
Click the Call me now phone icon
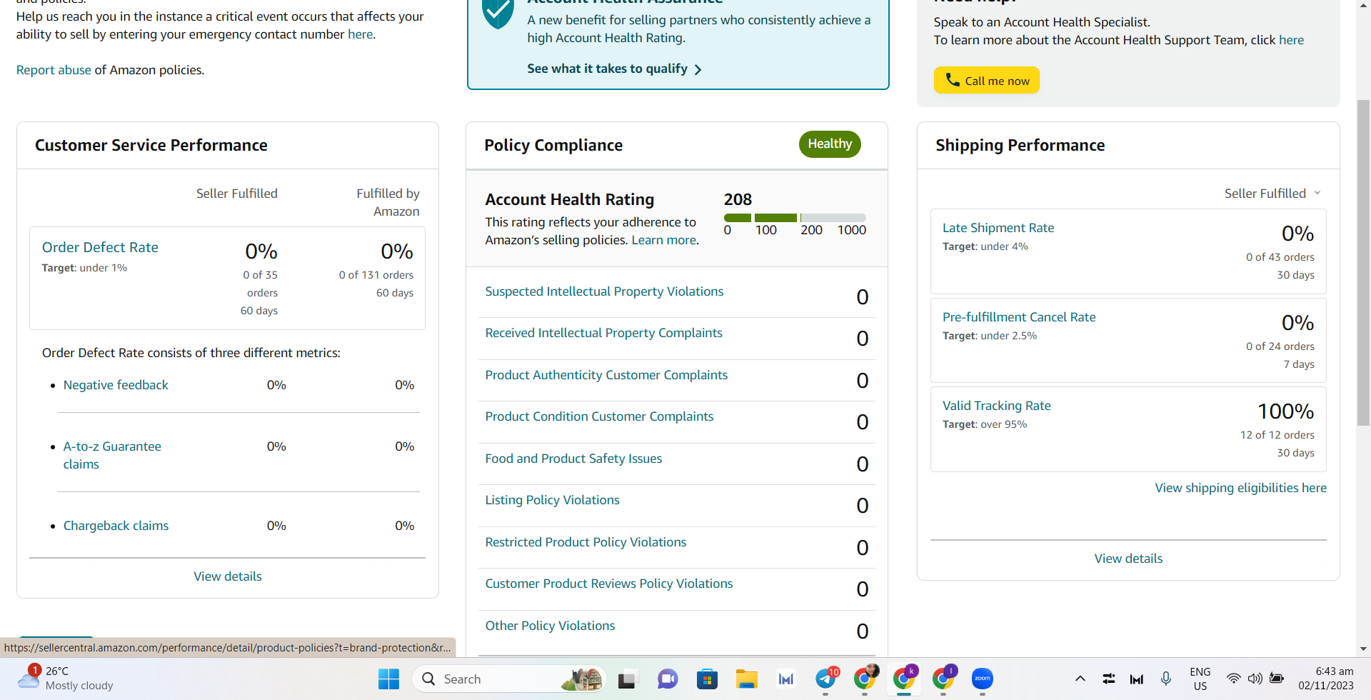[953, 80]
